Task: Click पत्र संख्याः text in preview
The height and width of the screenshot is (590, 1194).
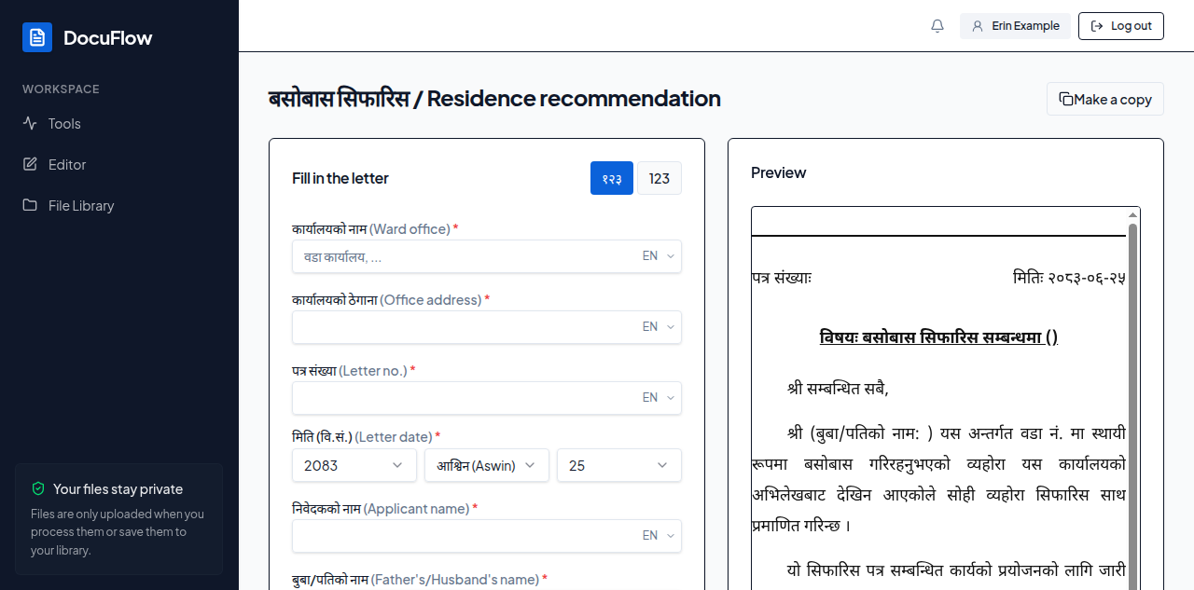Action: point(782,278)
